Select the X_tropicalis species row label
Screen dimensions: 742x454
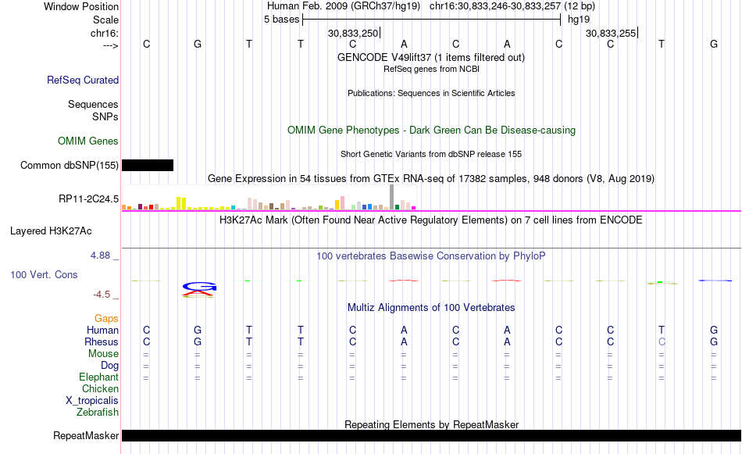[92, 401]
